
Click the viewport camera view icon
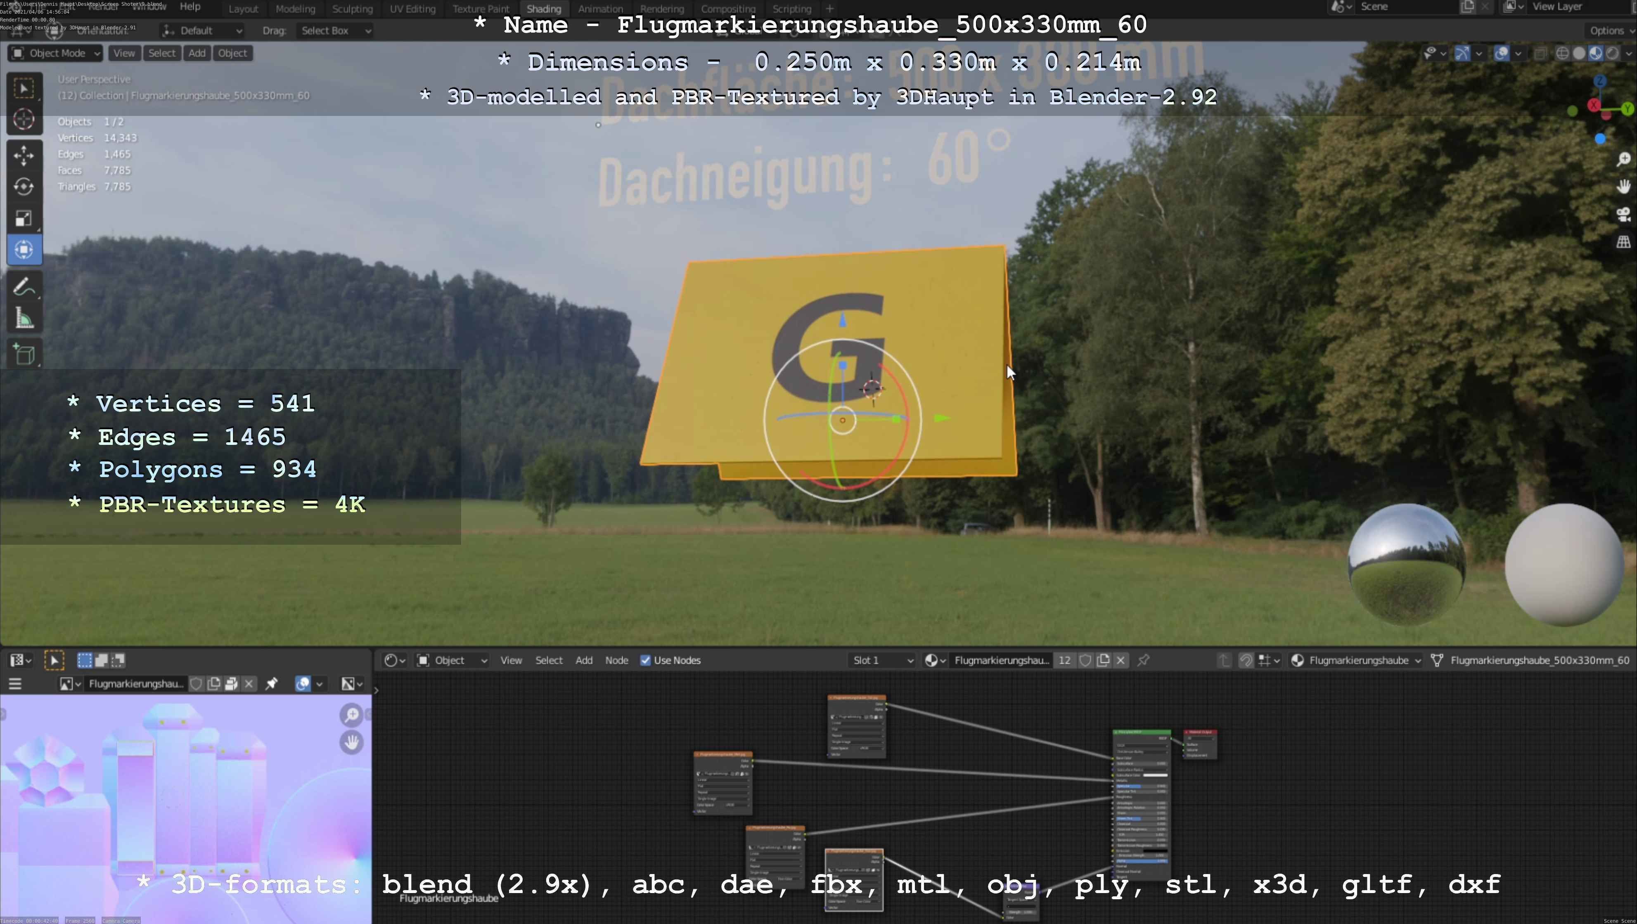click(x=1624, y=215)
